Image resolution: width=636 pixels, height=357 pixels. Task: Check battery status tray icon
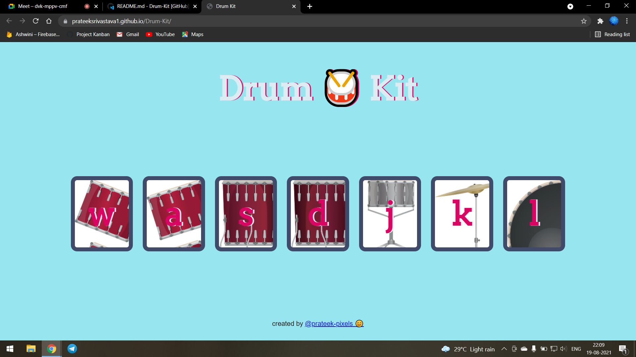544,349
